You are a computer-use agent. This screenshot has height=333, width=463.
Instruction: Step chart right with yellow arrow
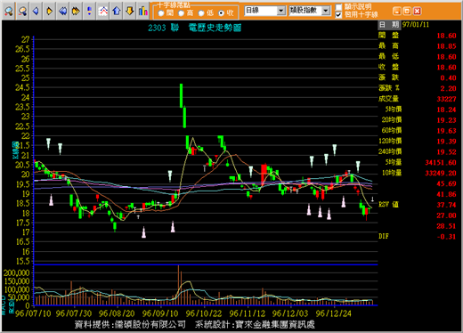[x=49, y=12]
